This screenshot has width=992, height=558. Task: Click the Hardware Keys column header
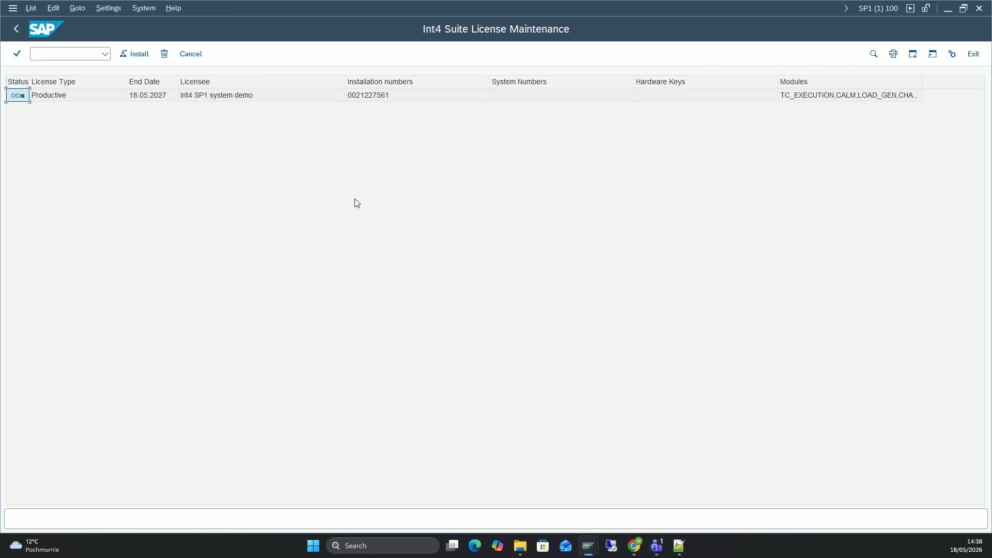point(706,82)
